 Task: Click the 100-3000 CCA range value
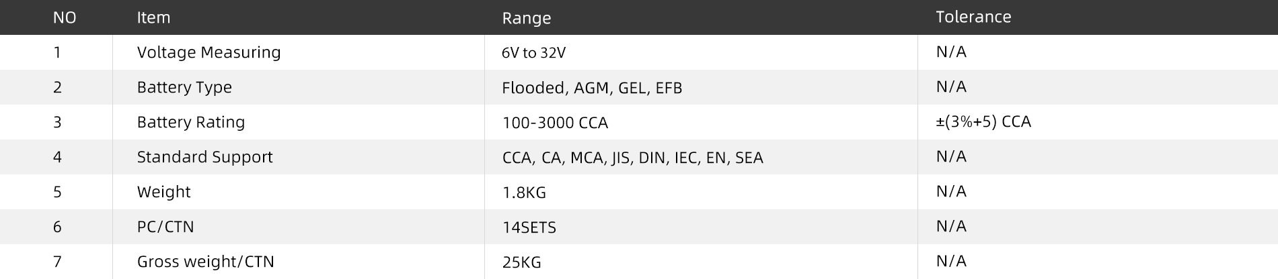pos(555,123)
